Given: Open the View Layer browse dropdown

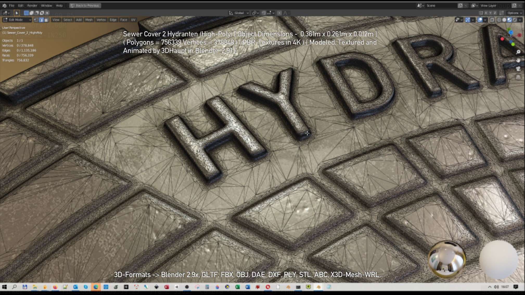Looking at the screenshot, I should 475,5.
